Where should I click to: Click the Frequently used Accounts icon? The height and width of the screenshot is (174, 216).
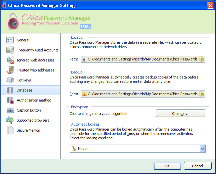click(10, 50)
